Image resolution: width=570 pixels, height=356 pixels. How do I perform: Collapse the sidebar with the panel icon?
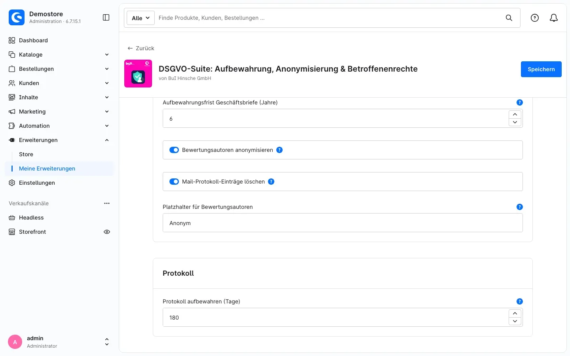tap(106, 17)
